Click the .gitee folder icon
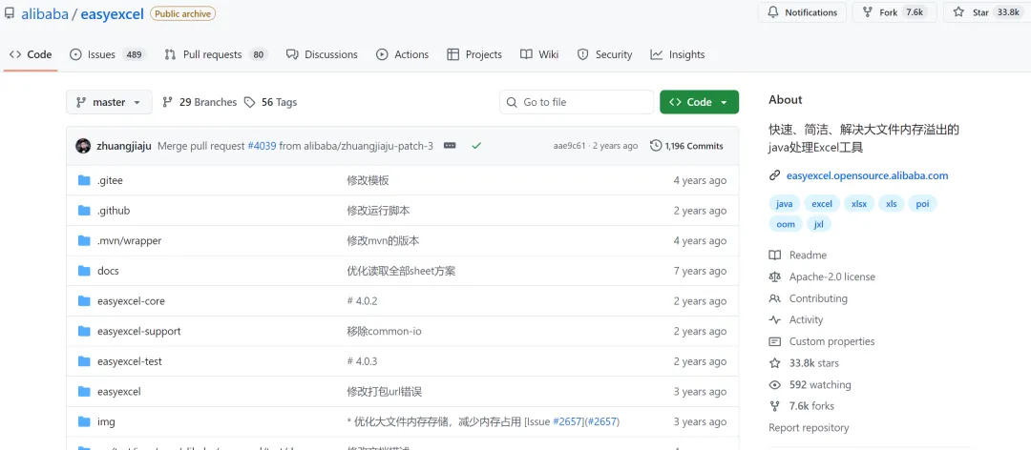 coord(83,180)
